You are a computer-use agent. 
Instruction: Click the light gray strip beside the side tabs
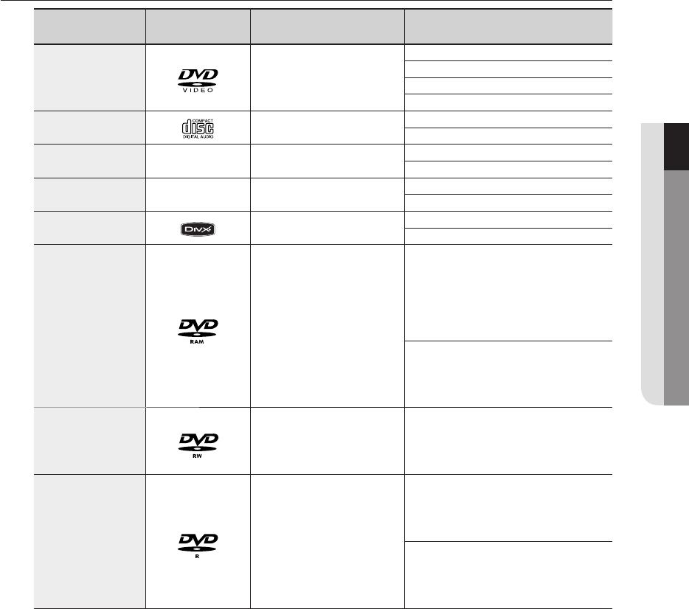point(652,265)
